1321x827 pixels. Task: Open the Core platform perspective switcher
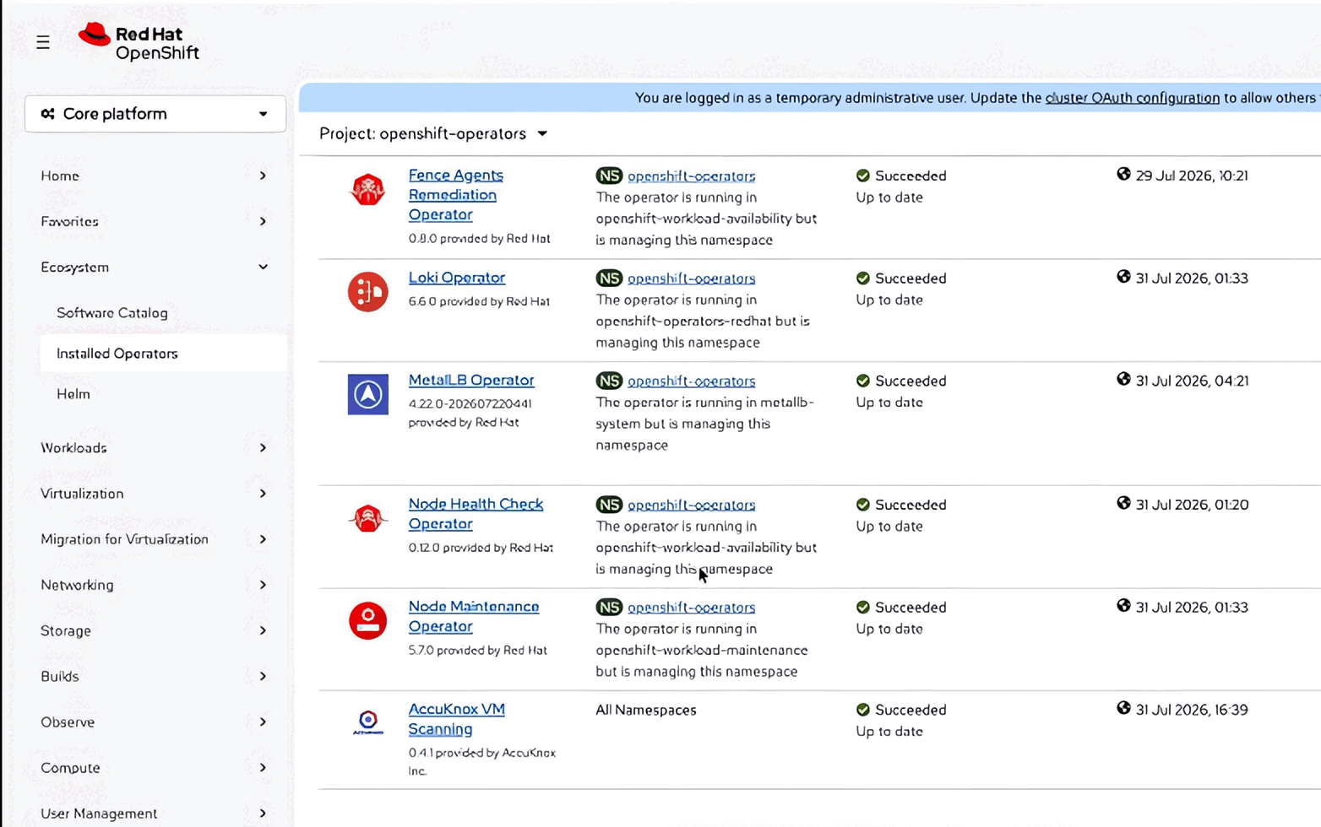(x=155, y=114)
